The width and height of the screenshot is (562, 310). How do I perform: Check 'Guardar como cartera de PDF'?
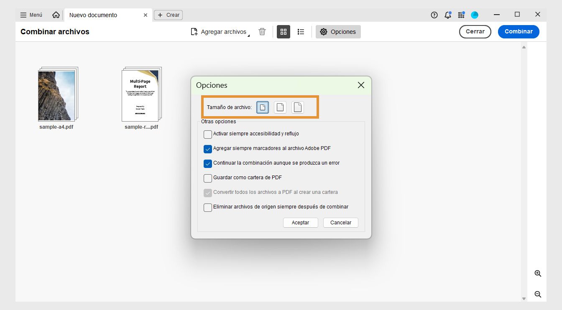tap(208, 178)
